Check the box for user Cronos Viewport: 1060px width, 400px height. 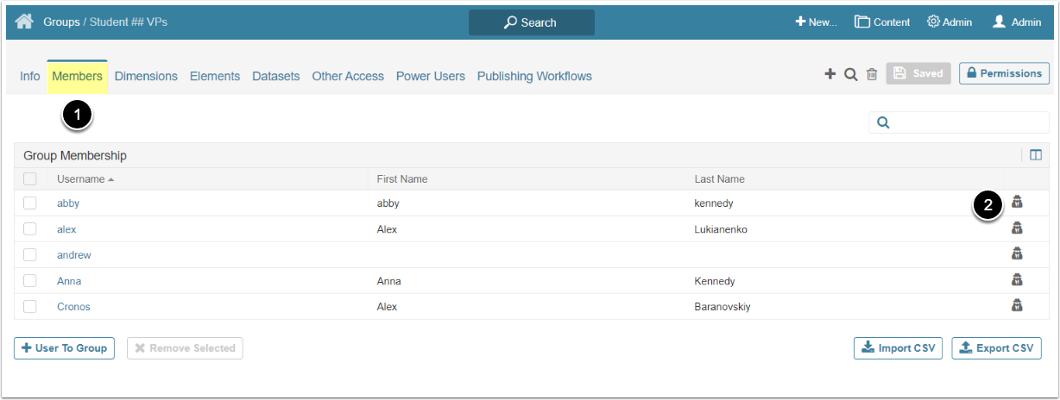pos(30,307)
